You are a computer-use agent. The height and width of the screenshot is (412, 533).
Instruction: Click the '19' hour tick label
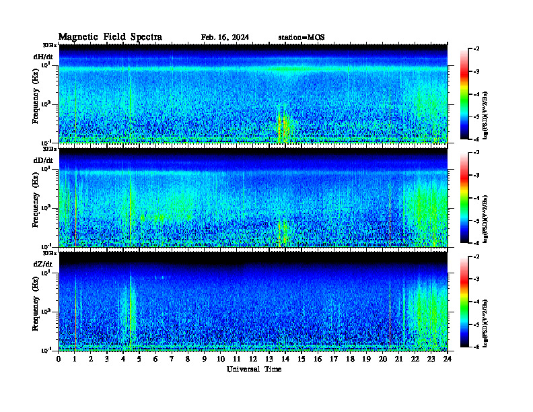(366, 359)
